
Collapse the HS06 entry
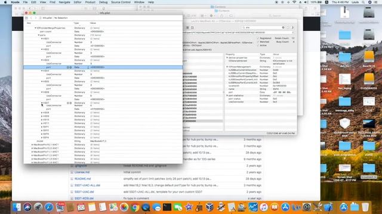coord(42,92)
